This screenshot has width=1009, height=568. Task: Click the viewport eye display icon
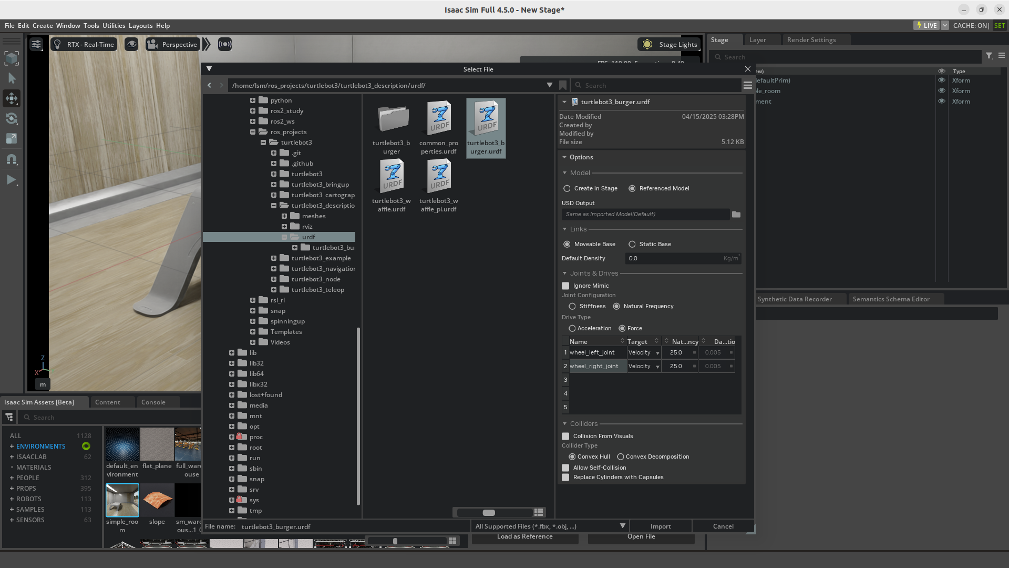click(x=131, y=45)
